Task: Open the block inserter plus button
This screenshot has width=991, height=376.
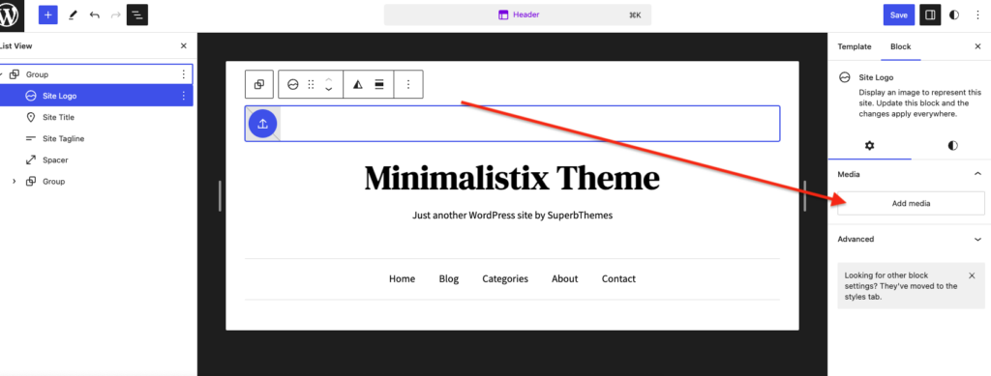Action: pos(48,15)
